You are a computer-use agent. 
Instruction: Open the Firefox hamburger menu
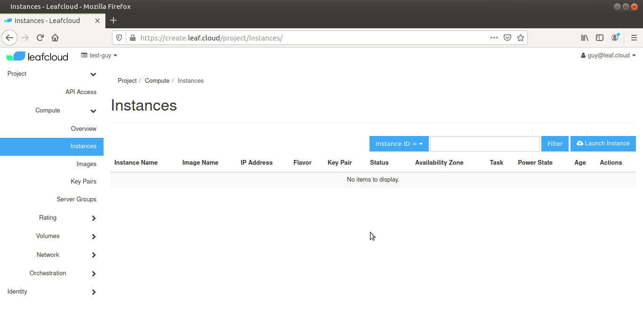click(x=634, y=38)
